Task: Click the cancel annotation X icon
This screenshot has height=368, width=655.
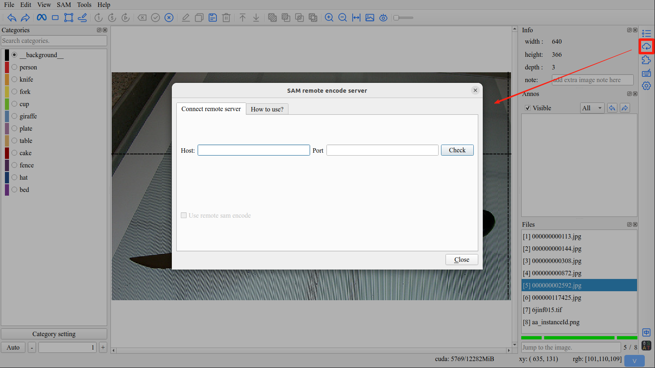Action: [x=169, y=18]
